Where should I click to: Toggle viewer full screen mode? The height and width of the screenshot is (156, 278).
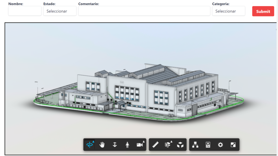click(x=233, y=145)
